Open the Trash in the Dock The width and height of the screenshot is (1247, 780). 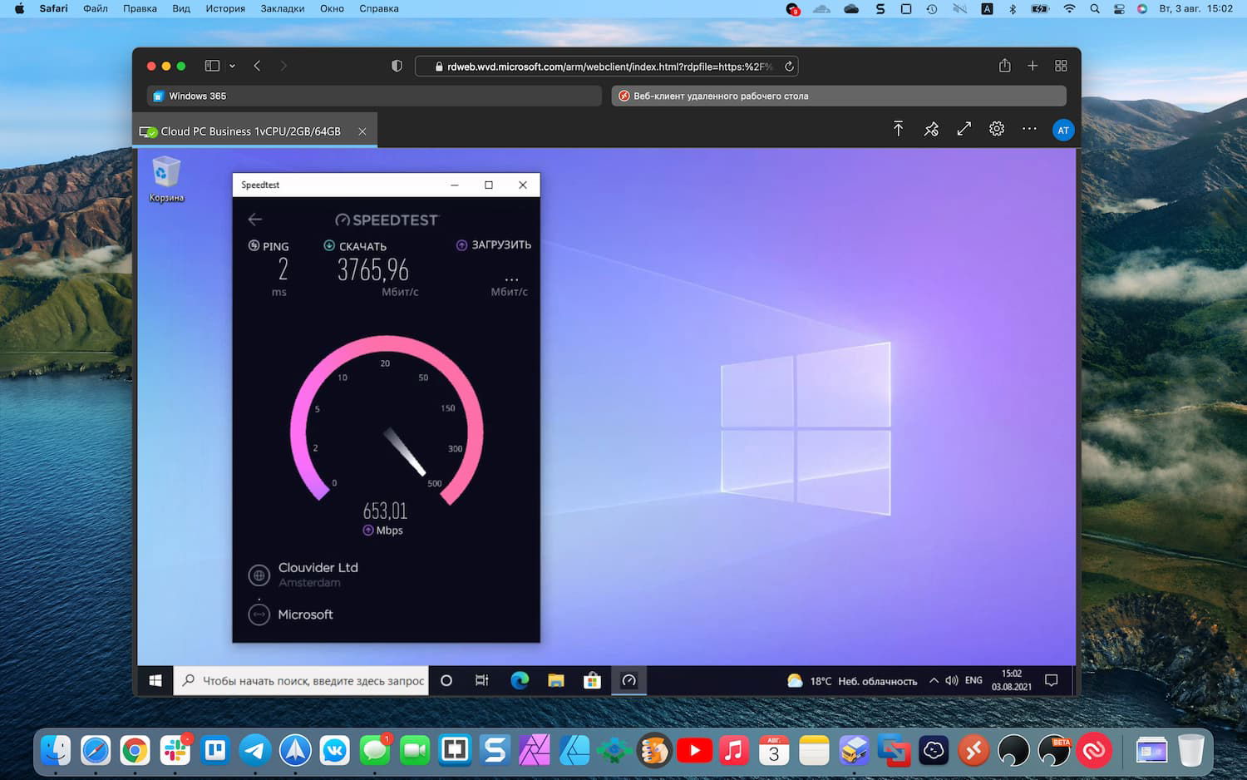(x=1191, y=751)
